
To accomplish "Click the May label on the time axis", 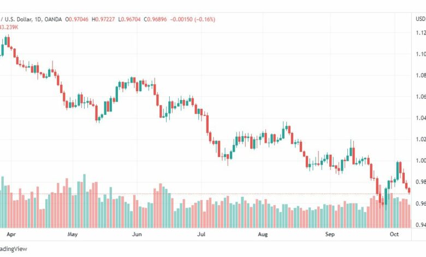I will [73, 234].
